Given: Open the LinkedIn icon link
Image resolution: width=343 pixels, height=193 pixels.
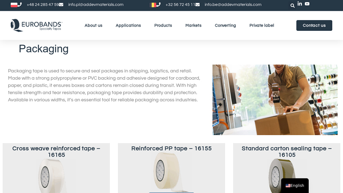Looking at the screenshot, I should (300, 4).
